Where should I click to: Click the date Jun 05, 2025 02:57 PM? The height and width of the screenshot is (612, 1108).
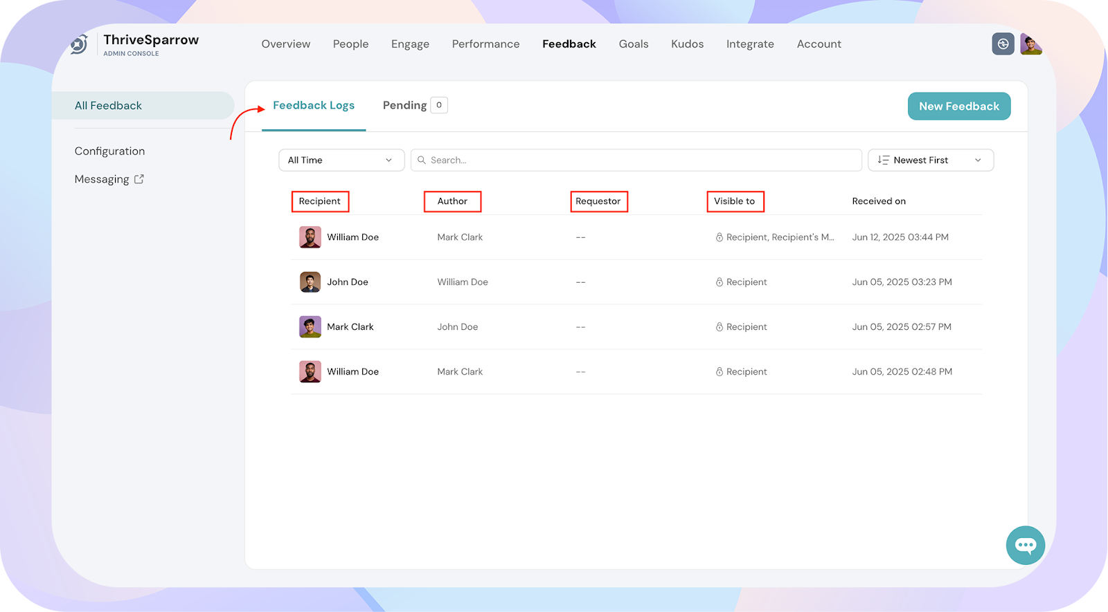902,327
